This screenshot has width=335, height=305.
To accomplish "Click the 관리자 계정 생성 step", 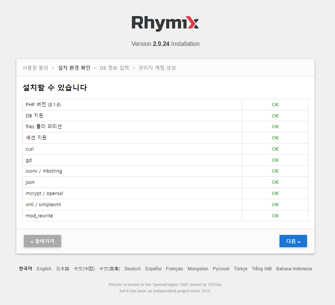I will 157,68.
